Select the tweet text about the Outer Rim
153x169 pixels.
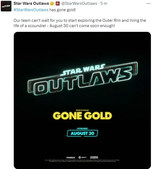coord(80,23)
